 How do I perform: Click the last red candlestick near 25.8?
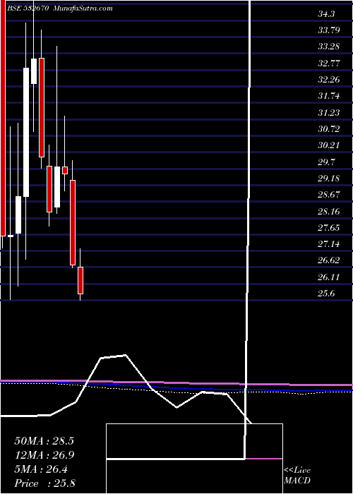click(x=80, y=280)
